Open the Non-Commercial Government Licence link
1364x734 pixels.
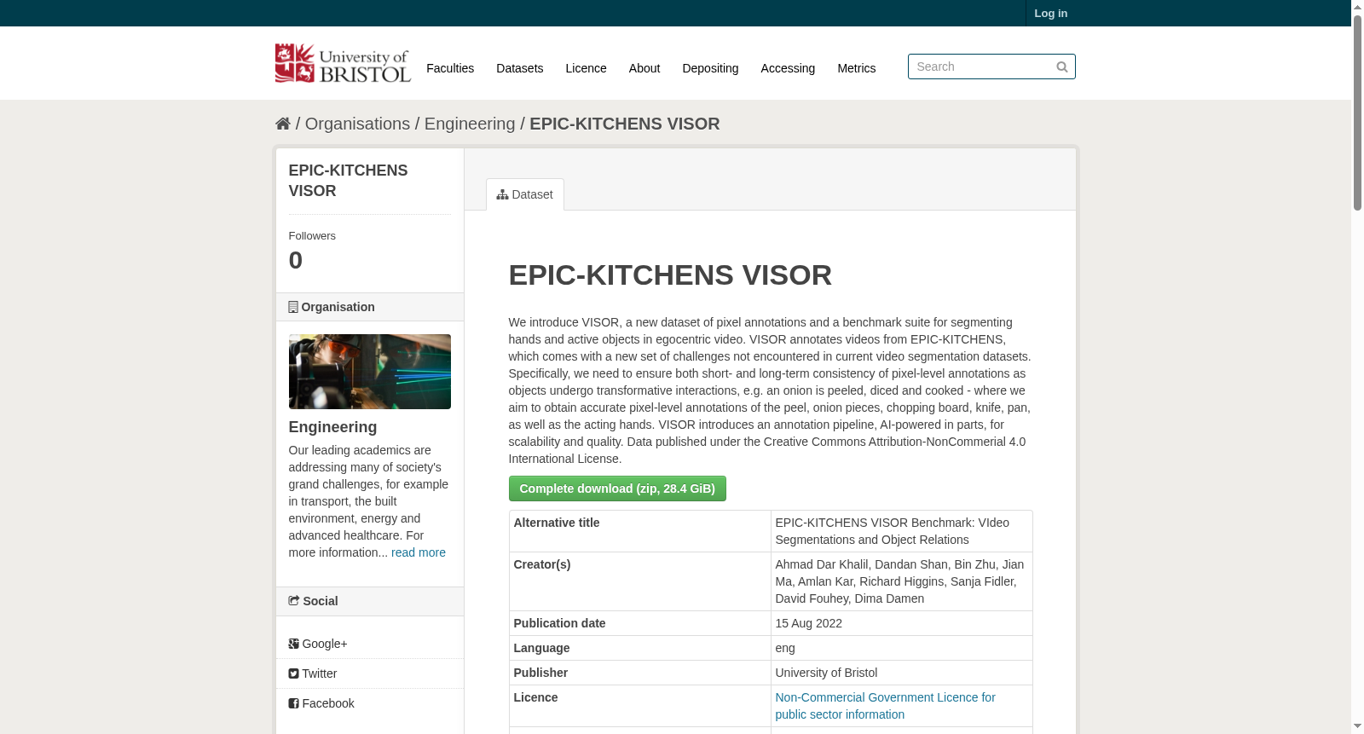point(885,706)
